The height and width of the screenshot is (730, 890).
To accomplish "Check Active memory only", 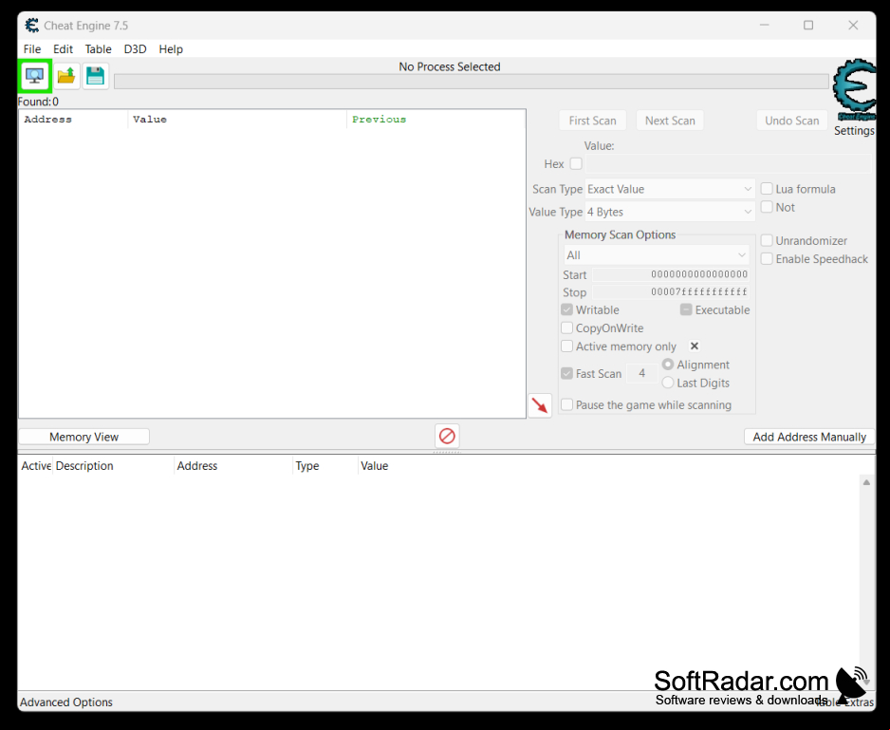I will click(566, 346).
